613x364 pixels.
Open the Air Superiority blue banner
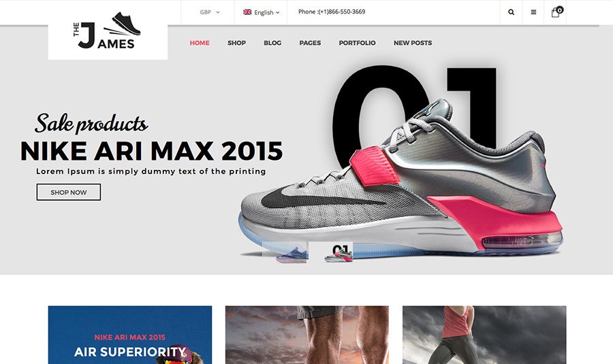(130, 335)
